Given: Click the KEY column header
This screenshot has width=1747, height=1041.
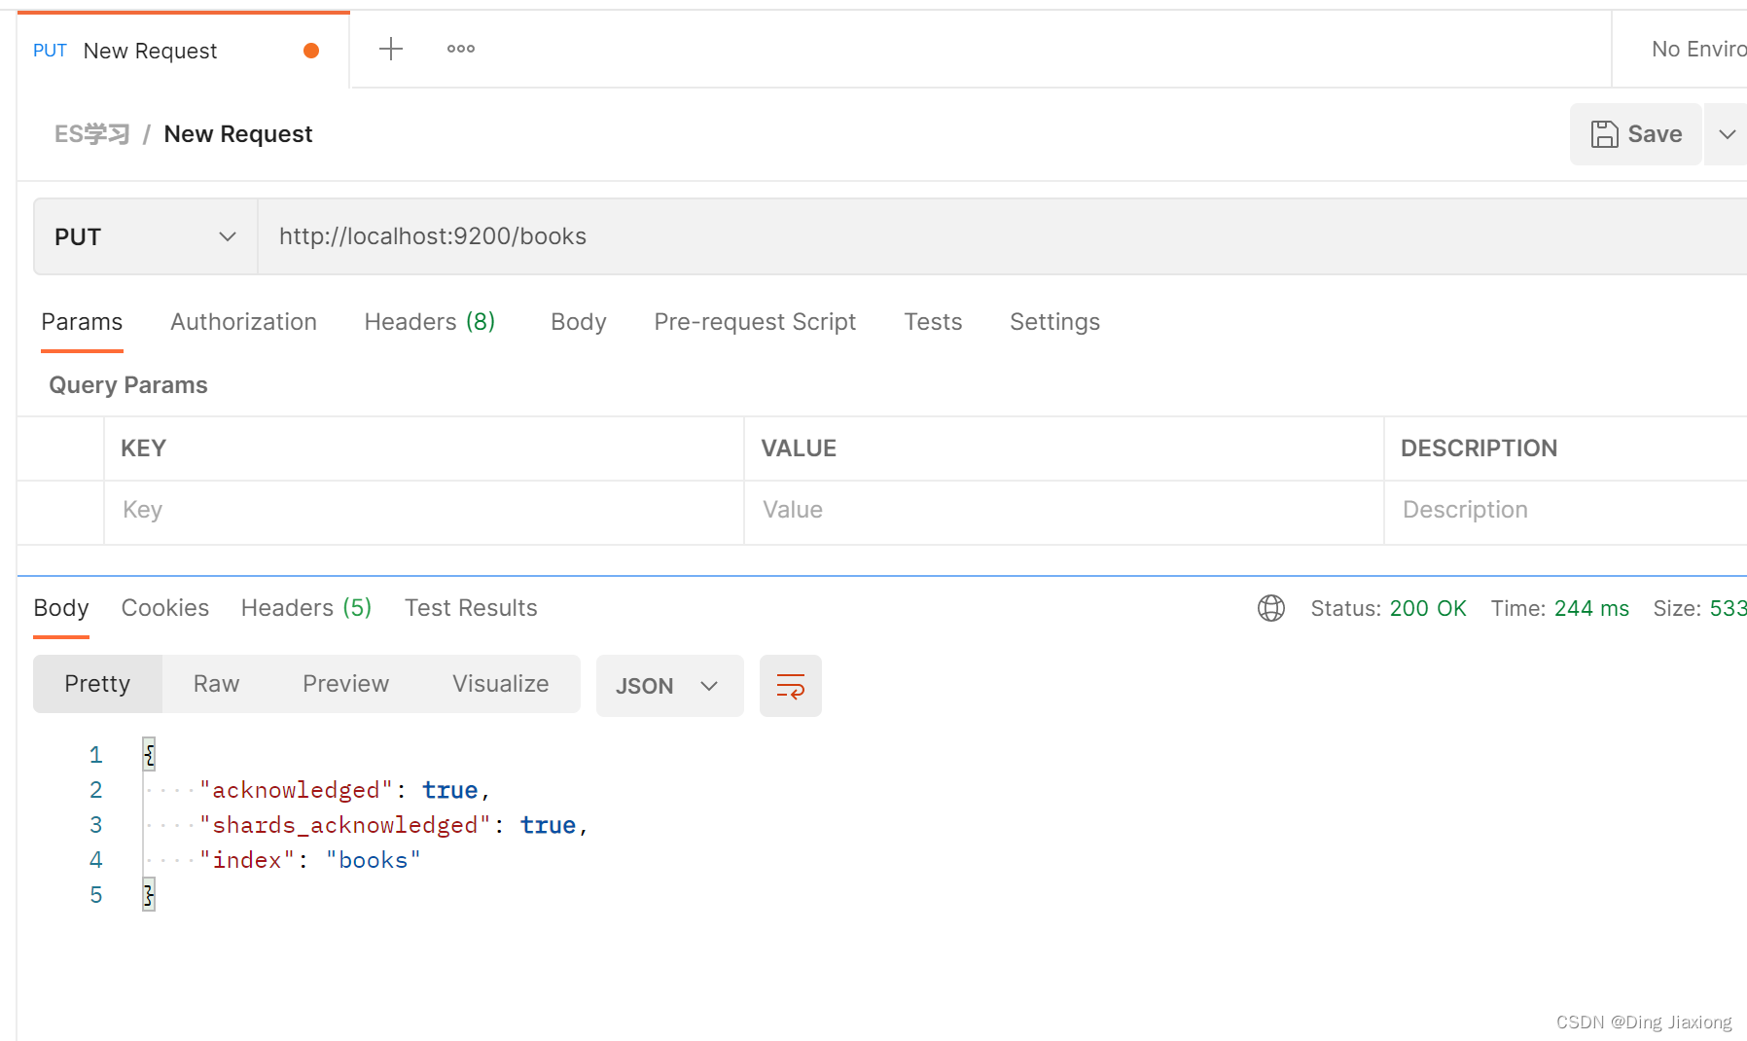Looking at the screenshot, I should (143, 449).
